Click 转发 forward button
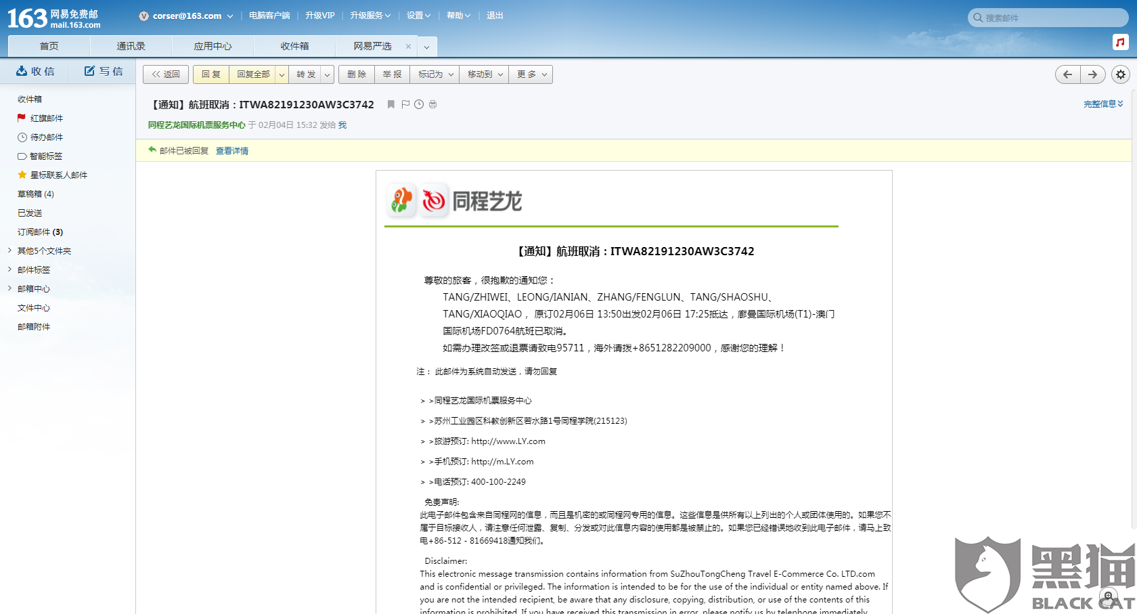The height and width of the screenshot is (614, 1137). (306, 74)
